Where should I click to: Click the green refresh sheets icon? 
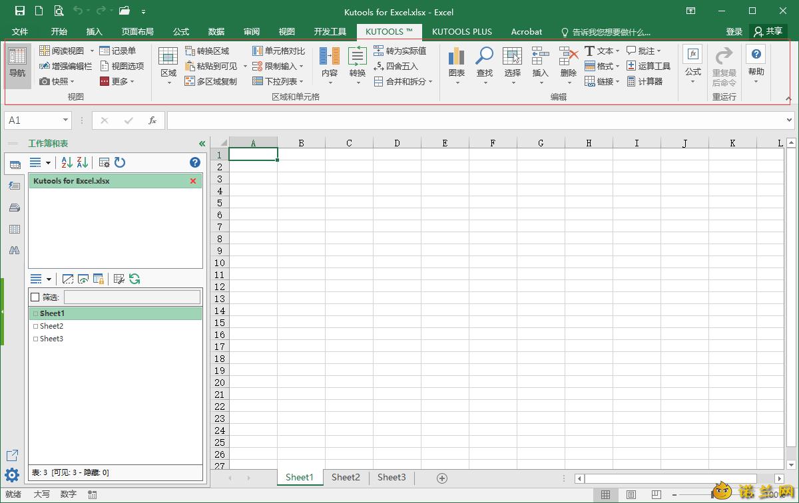(135, 279)
